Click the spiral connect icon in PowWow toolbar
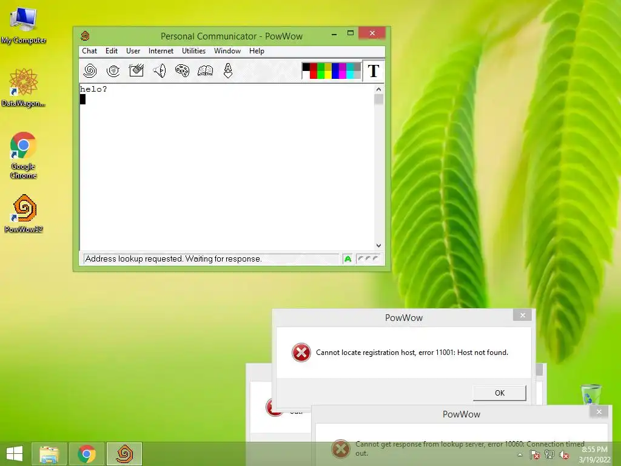 (x=90, y=71)
